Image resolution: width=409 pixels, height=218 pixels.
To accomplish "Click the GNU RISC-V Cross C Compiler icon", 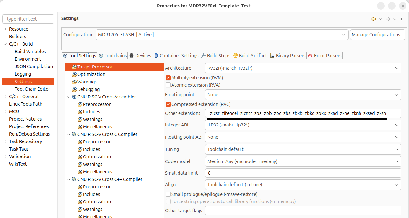I will 75,134.
